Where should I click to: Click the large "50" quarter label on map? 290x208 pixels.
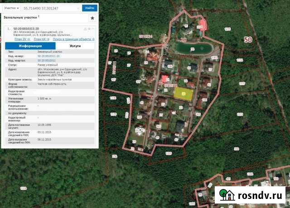247,40
